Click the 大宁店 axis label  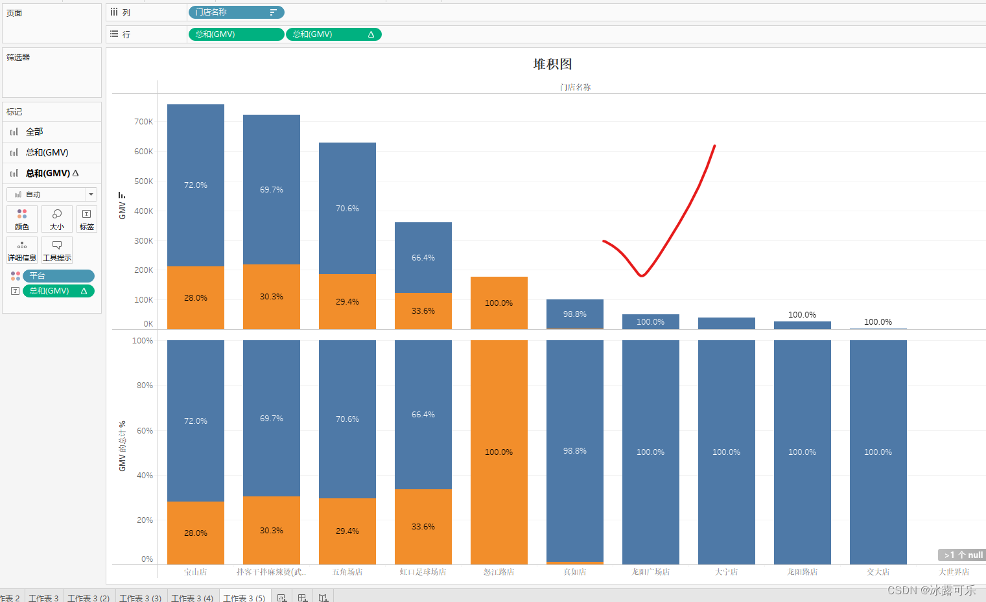point(727,572)
